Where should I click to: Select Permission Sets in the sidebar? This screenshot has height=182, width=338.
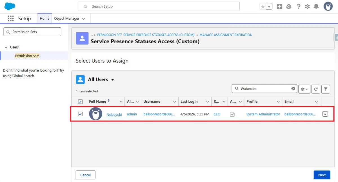[27, 56]
